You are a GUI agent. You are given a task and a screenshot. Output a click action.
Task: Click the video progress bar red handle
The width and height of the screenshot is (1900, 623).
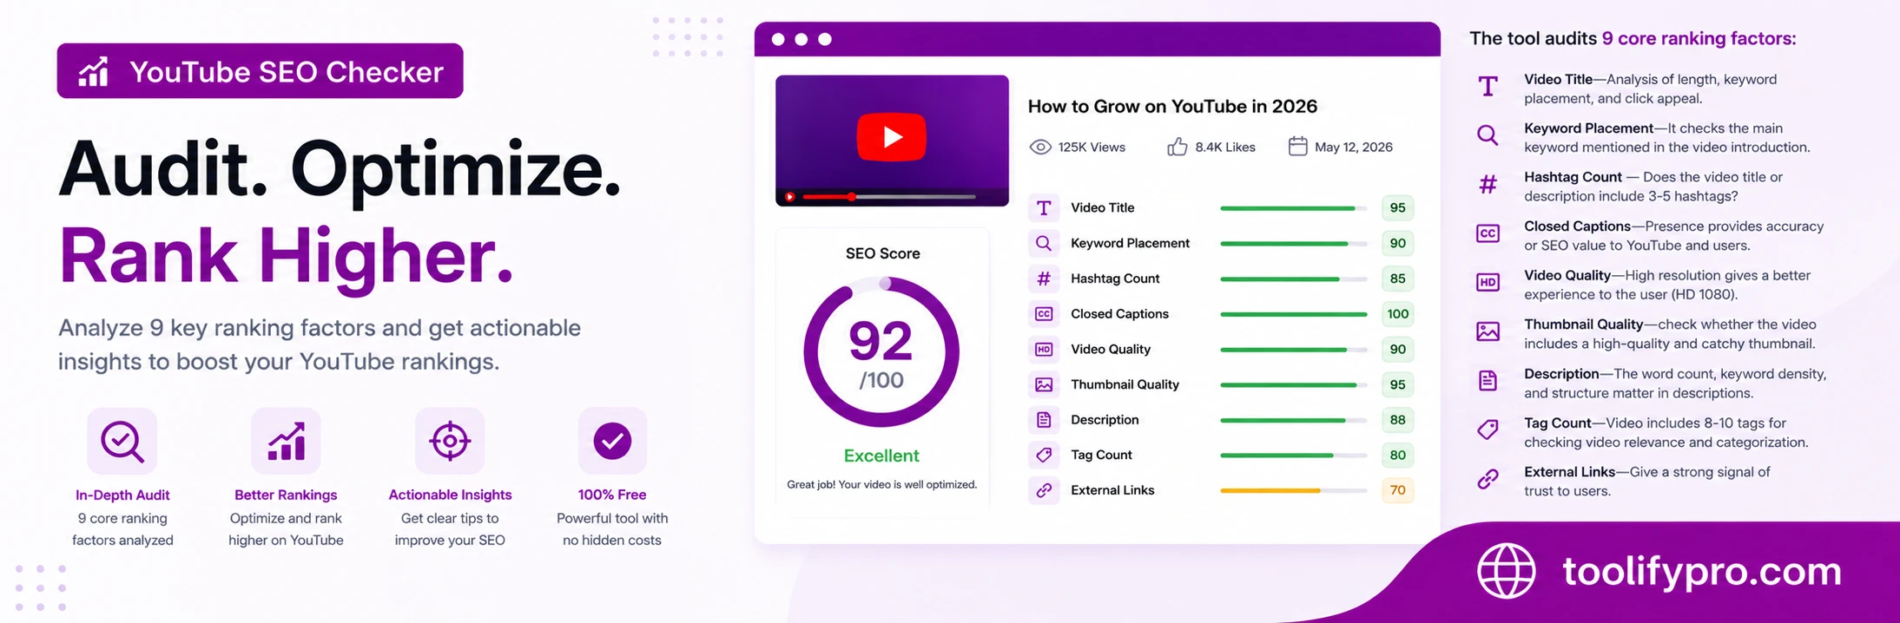point(852,197)
